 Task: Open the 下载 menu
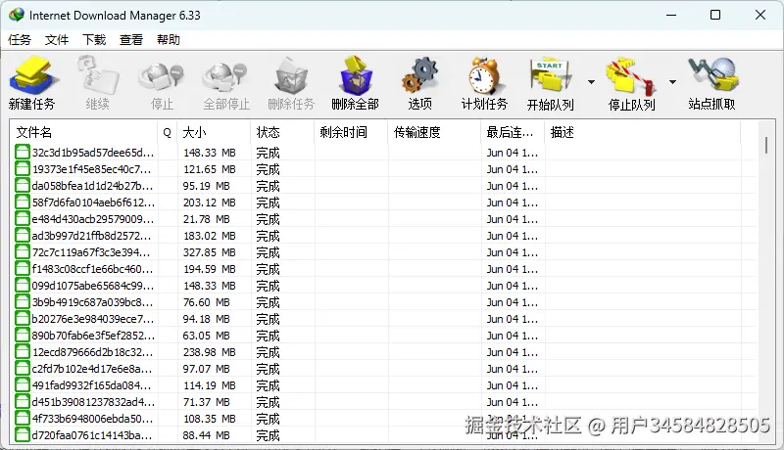[x=94, y=39]
